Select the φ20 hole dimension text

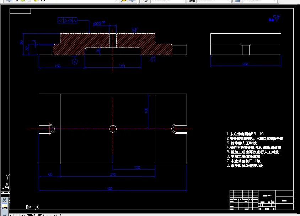point(99,23)
